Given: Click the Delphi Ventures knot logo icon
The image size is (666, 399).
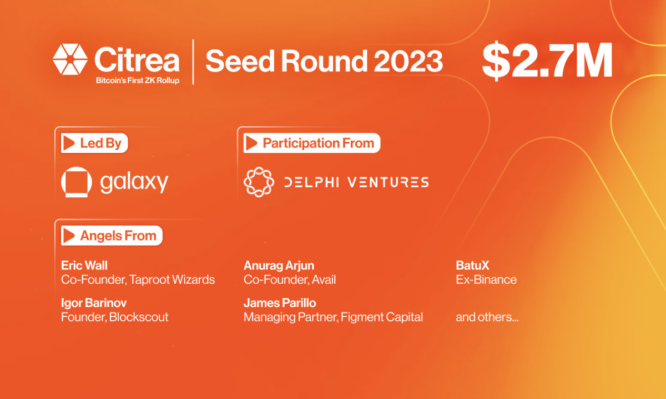Looking at the screenshot, I should click(x=260, y=182).
